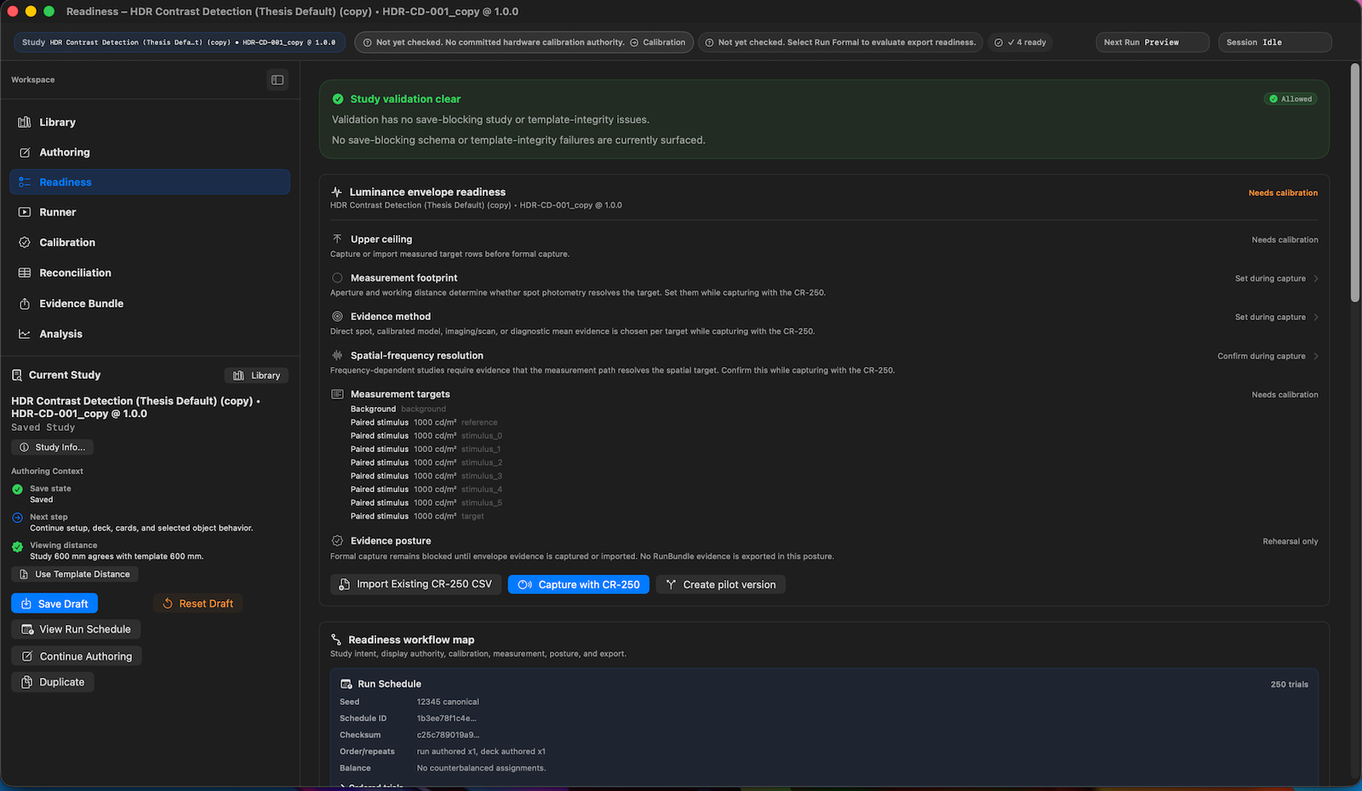The height and width of the screenshot is (791, 1362).
Task: Toggle the sidebar collapse icon beside Workspace
Action: [278, 80]
